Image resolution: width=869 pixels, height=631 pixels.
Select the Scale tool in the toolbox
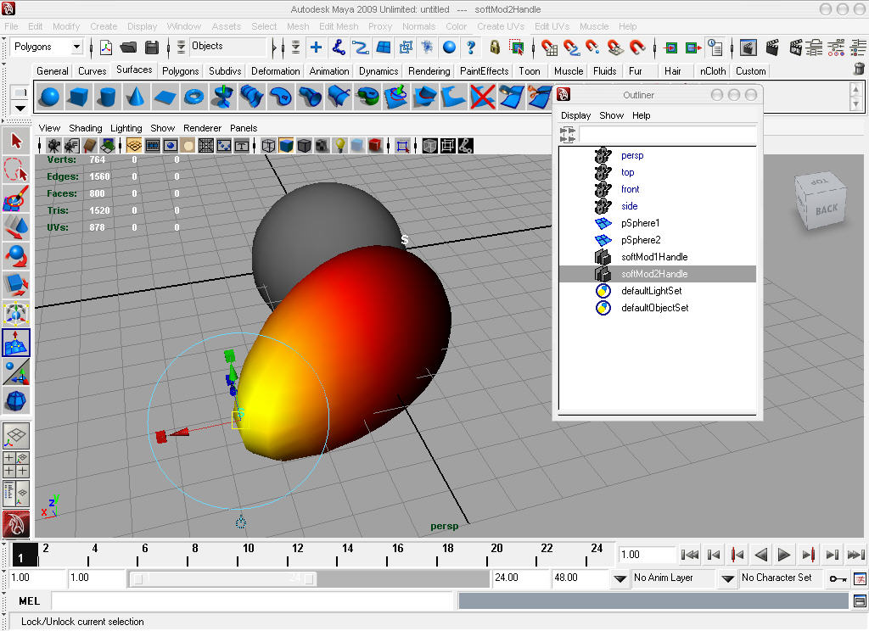16,285
